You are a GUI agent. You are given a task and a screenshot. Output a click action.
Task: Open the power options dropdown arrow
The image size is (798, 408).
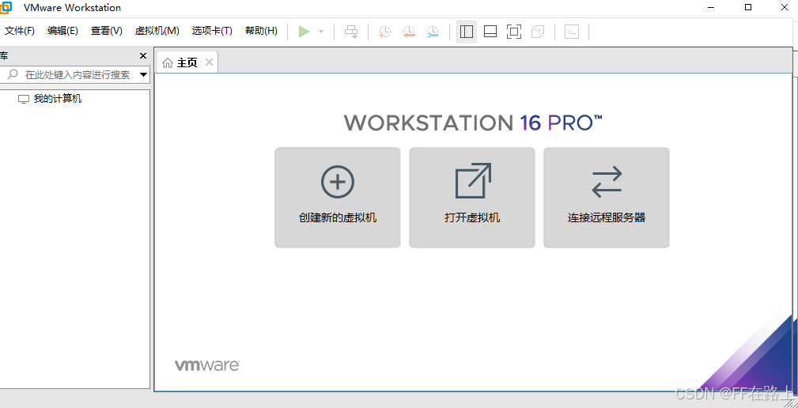pos(321,32)
